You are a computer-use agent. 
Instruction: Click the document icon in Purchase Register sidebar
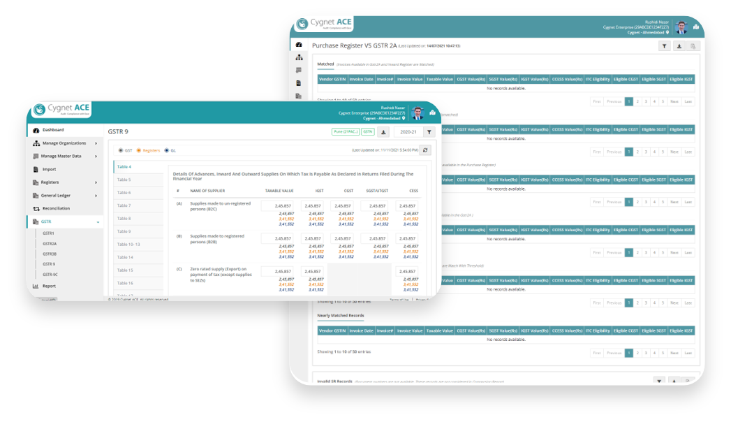299,83
